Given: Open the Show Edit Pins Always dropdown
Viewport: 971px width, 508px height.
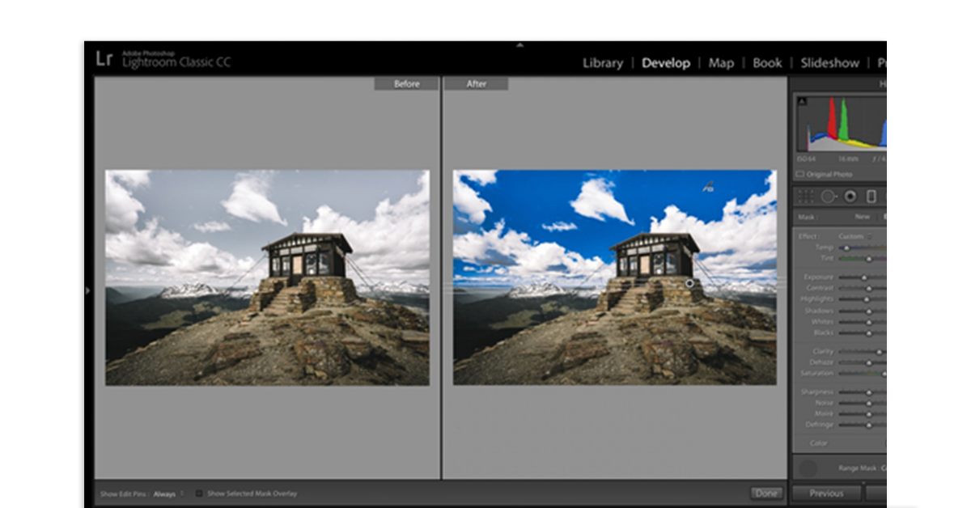Looking at the screenshot, I should pyautogui.click(x=168, y=493).
